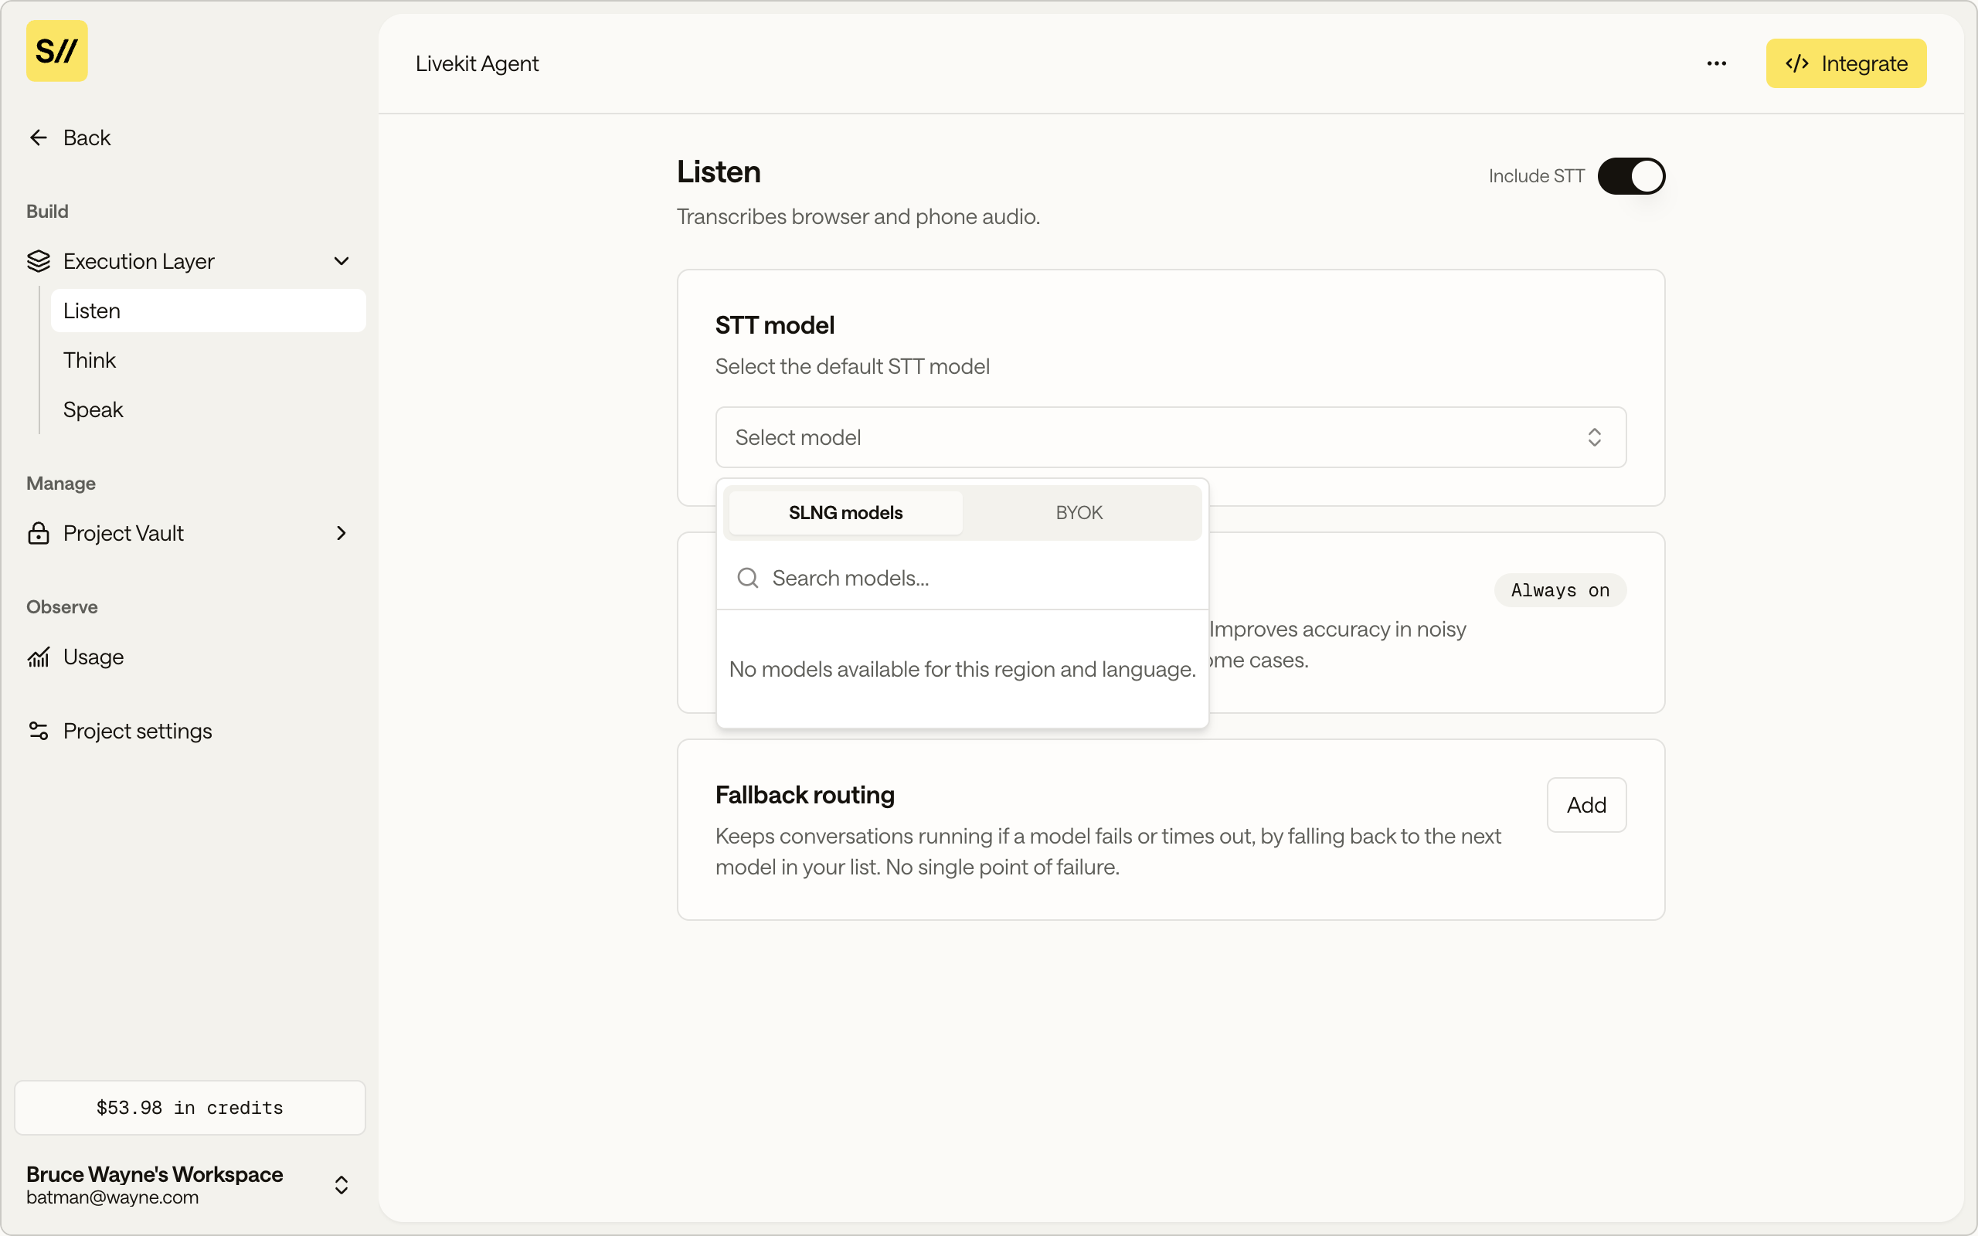The image size is (1978, 1236).
Task: Click the Project Vault lock icon
Action: (x=39, y=533)
